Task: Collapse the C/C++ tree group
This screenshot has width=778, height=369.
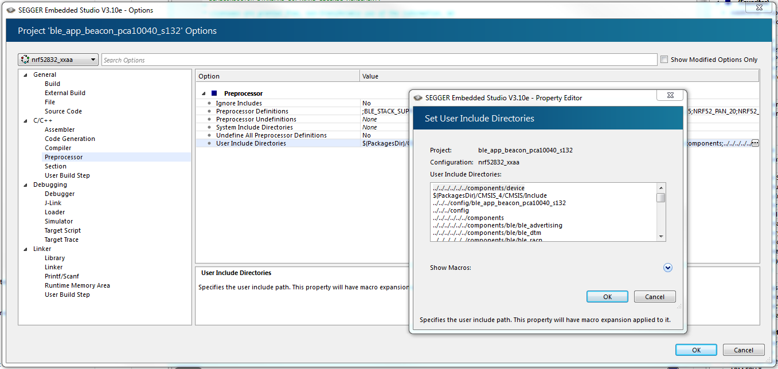Action: [25, 120]
